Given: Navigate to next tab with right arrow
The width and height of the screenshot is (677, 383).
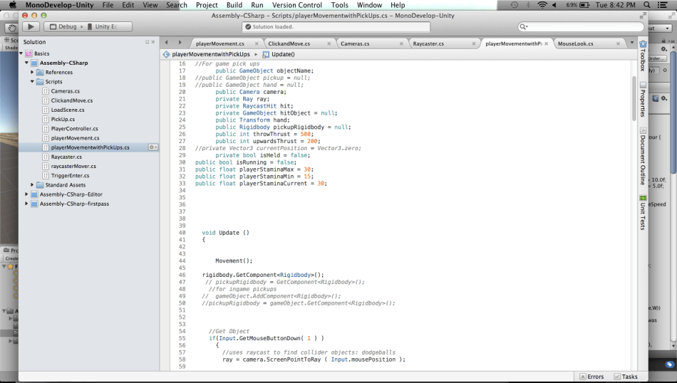Looking at the screenshot, I should click(180, 42).
